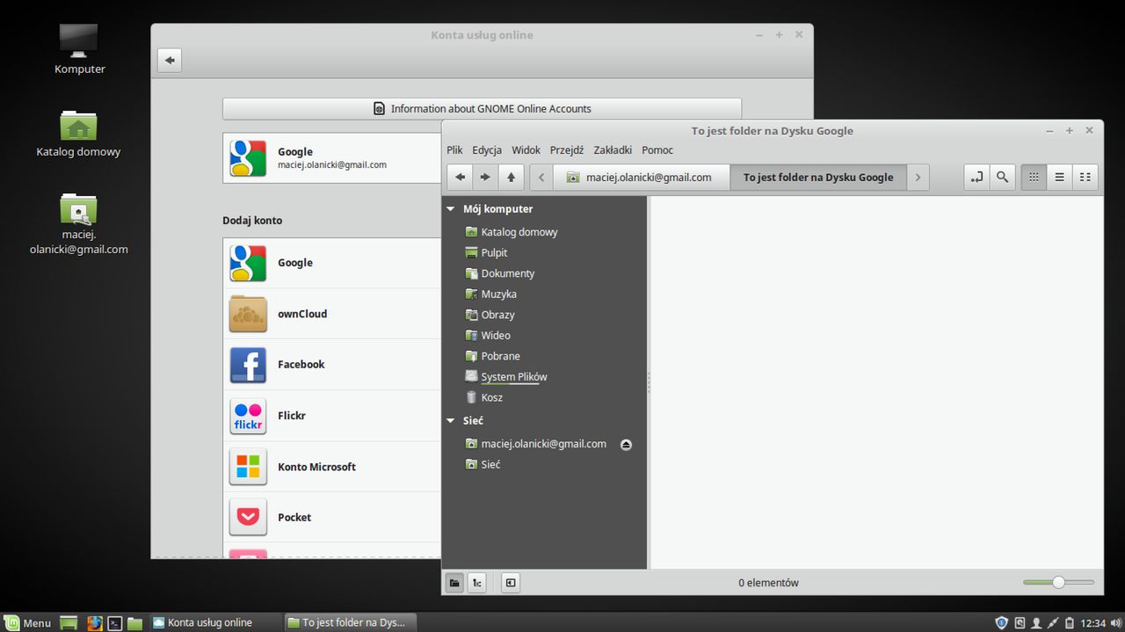This screenshot has width=1125, height=632.
Task: Add a Facebook account
Action: [332, 365]
